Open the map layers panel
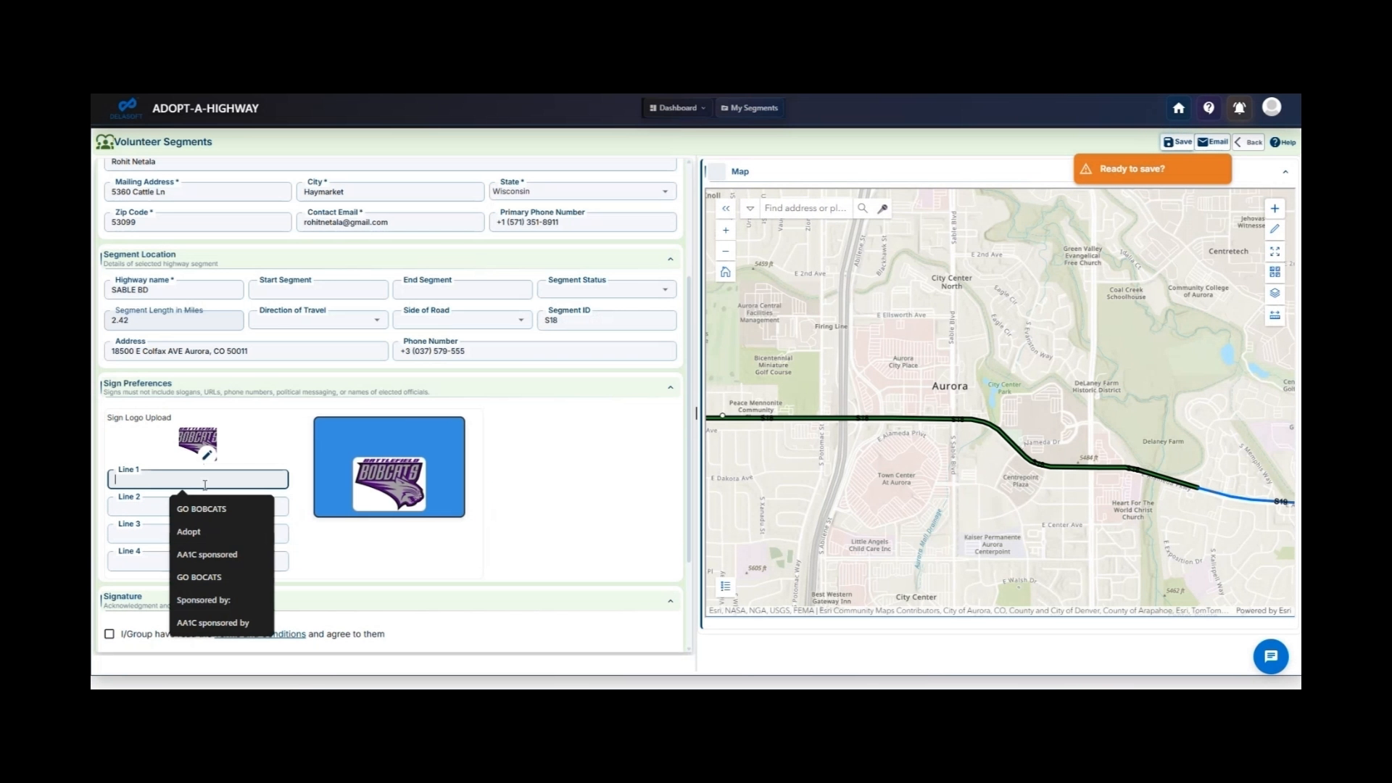1392x783 pixels. pyautogui.click(x=1275, y=294)
